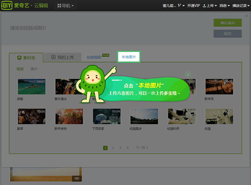Click the 取消 cancel button
The width and height of the screenshot is (251, 185).
click(227, 34)
